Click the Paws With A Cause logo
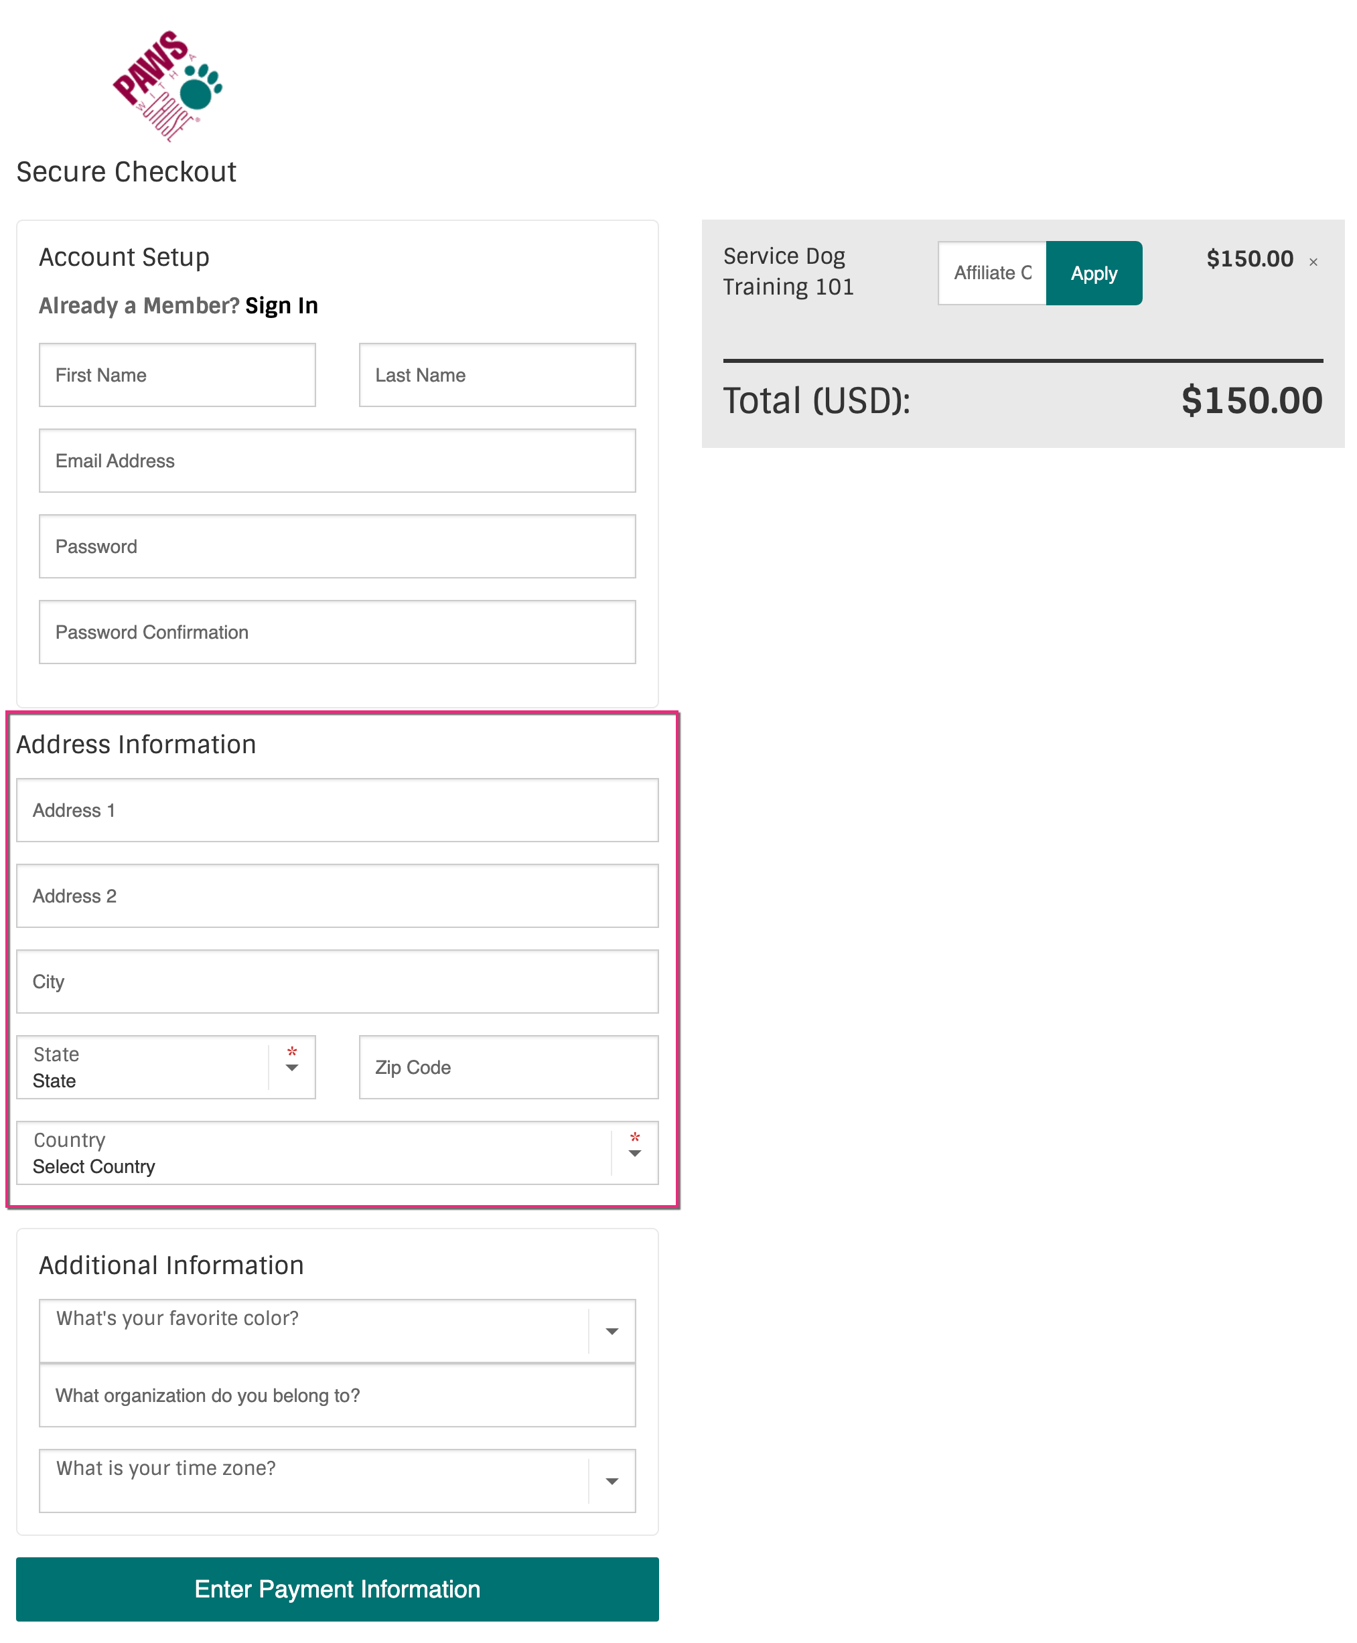 (x=168, y=86)
